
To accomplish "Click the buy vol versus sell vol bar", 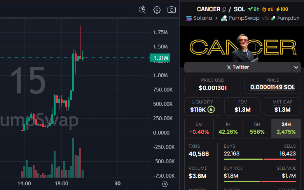I will [260, 181].
